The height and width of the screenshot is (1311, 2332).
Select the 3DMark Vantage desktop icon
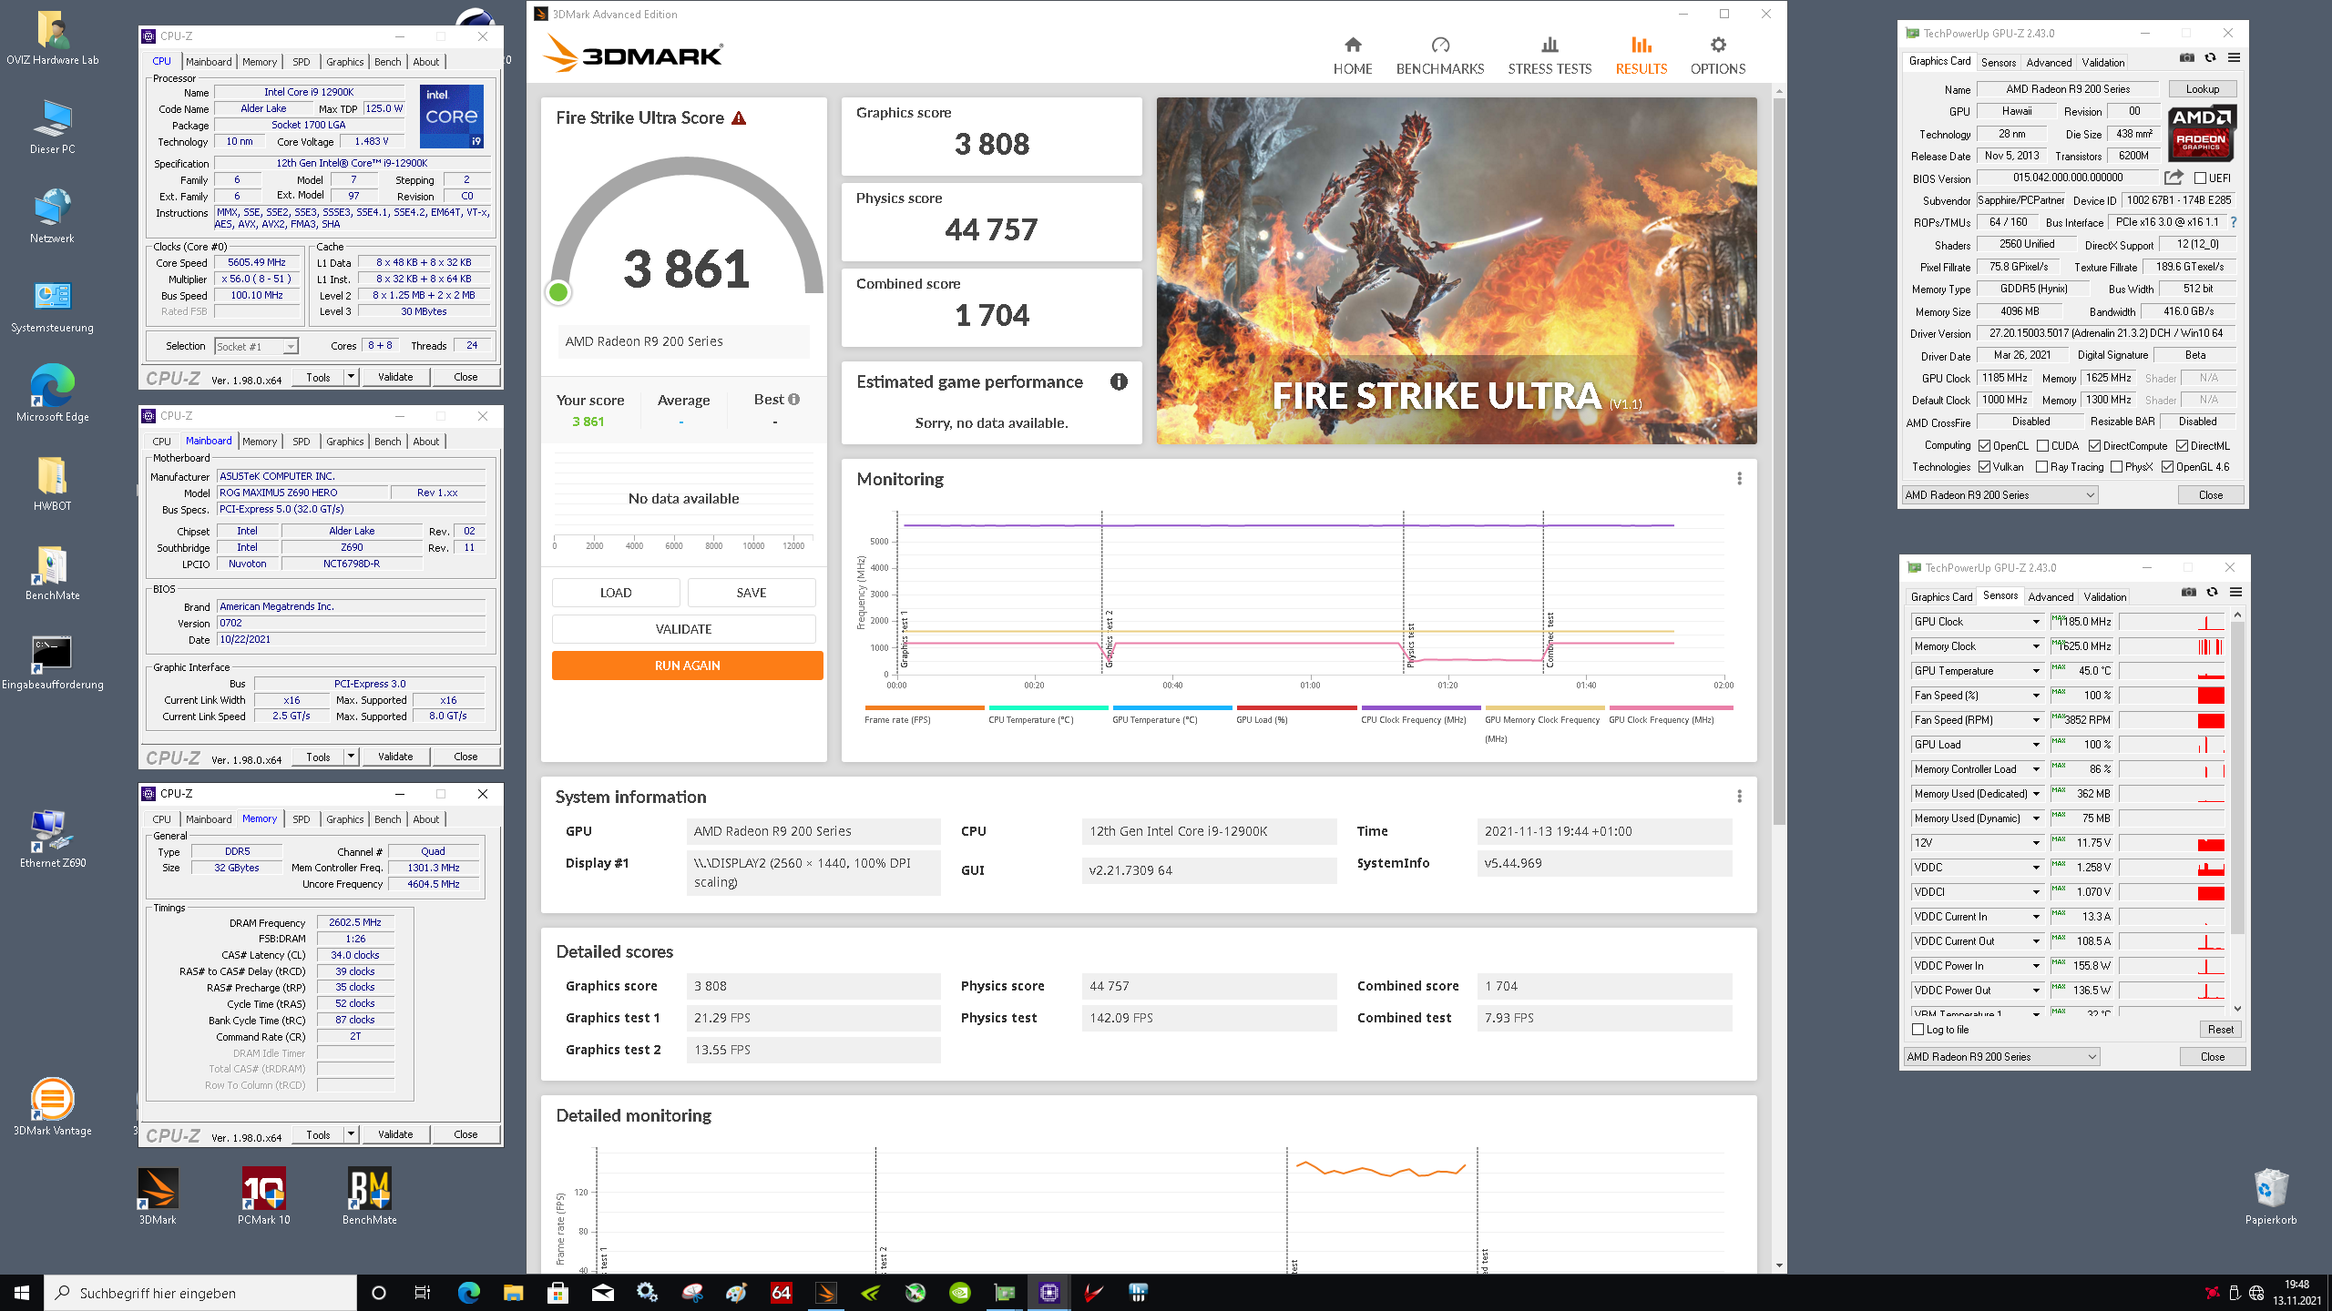tap(52, 1106)
